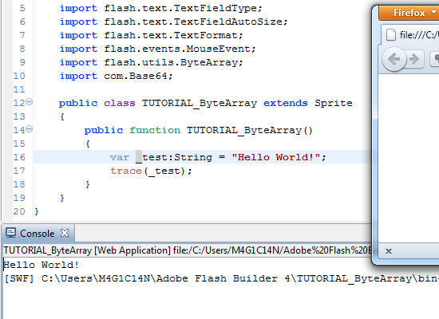Click import flash.events.MouseEvent; line
This screenshot has width=439, height=319.
157,49
